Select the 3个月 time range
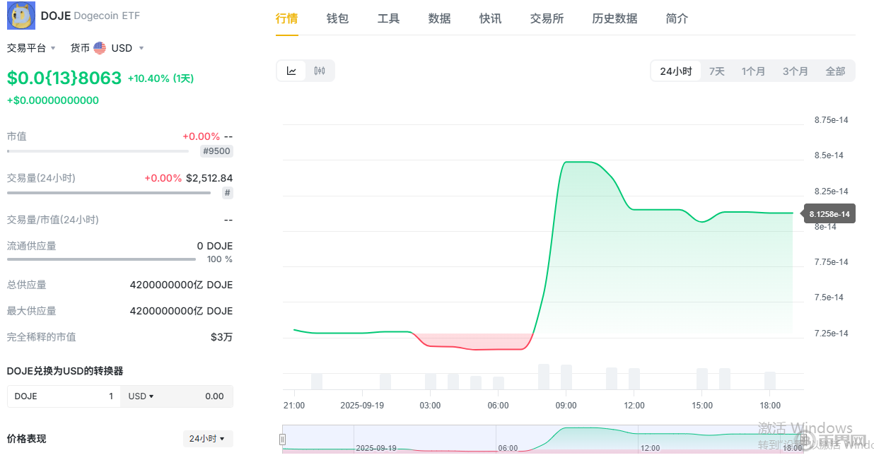874x460 pixels. tap(795, 71)
